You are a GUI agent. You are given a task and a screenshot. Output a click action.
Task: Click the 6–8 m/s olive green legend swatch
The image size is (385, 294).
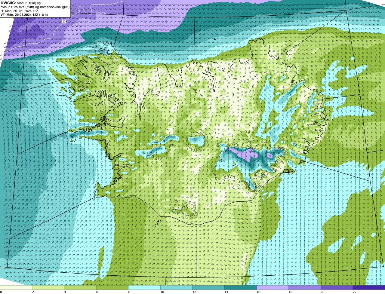click(112, 287)
